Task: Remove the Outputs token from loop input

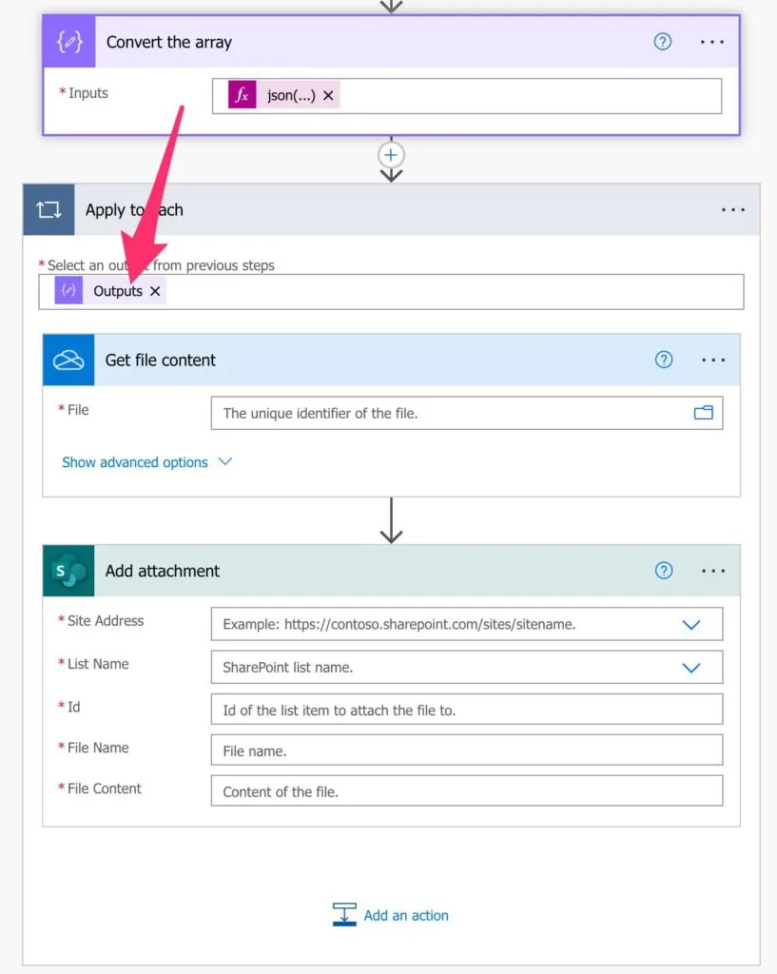Action: 155,291
